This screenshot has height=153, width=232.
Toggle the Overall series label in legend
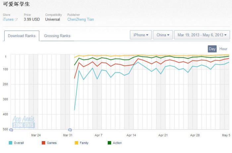click(19, 143)
